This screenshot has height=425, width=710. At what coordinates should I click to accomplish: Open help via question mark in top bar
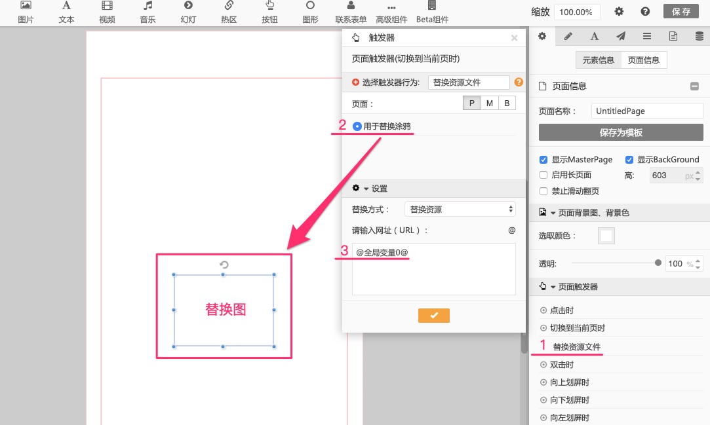[x=645, y=12]
